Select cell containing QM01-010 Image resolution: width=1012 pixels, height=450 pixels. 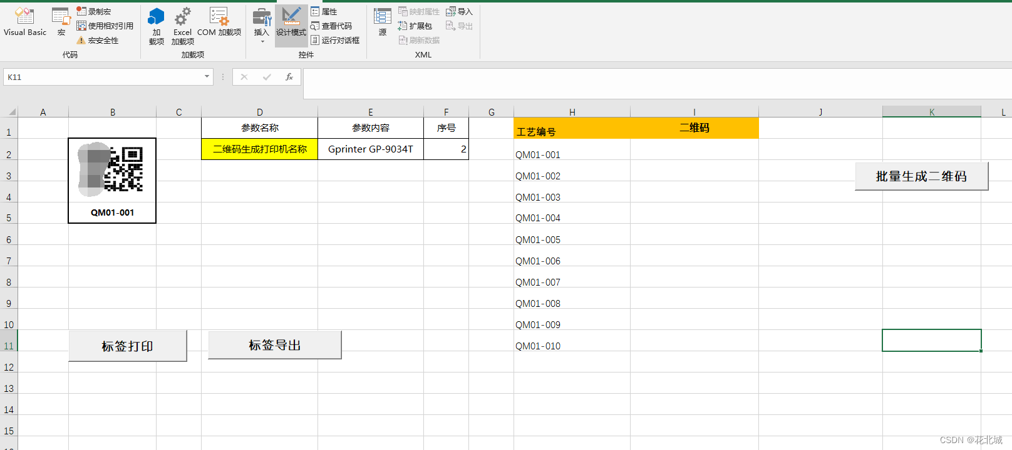tap(572, 341)
